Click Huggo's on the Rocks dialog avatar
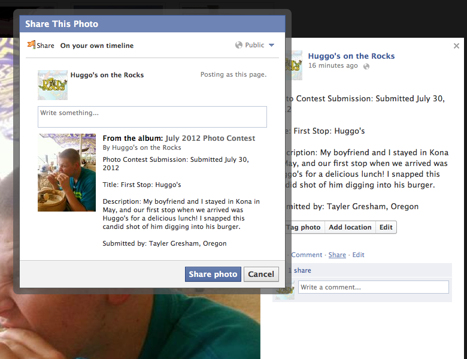The height and width of the screenshot is (359, 467). coord(53,85)
